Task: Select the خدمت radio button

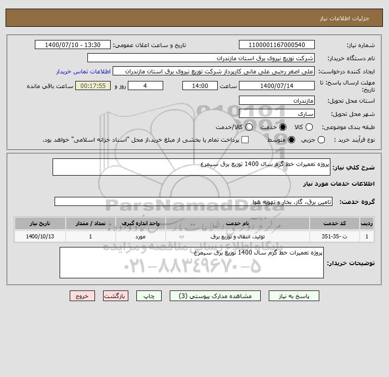Action: [282, 127]
